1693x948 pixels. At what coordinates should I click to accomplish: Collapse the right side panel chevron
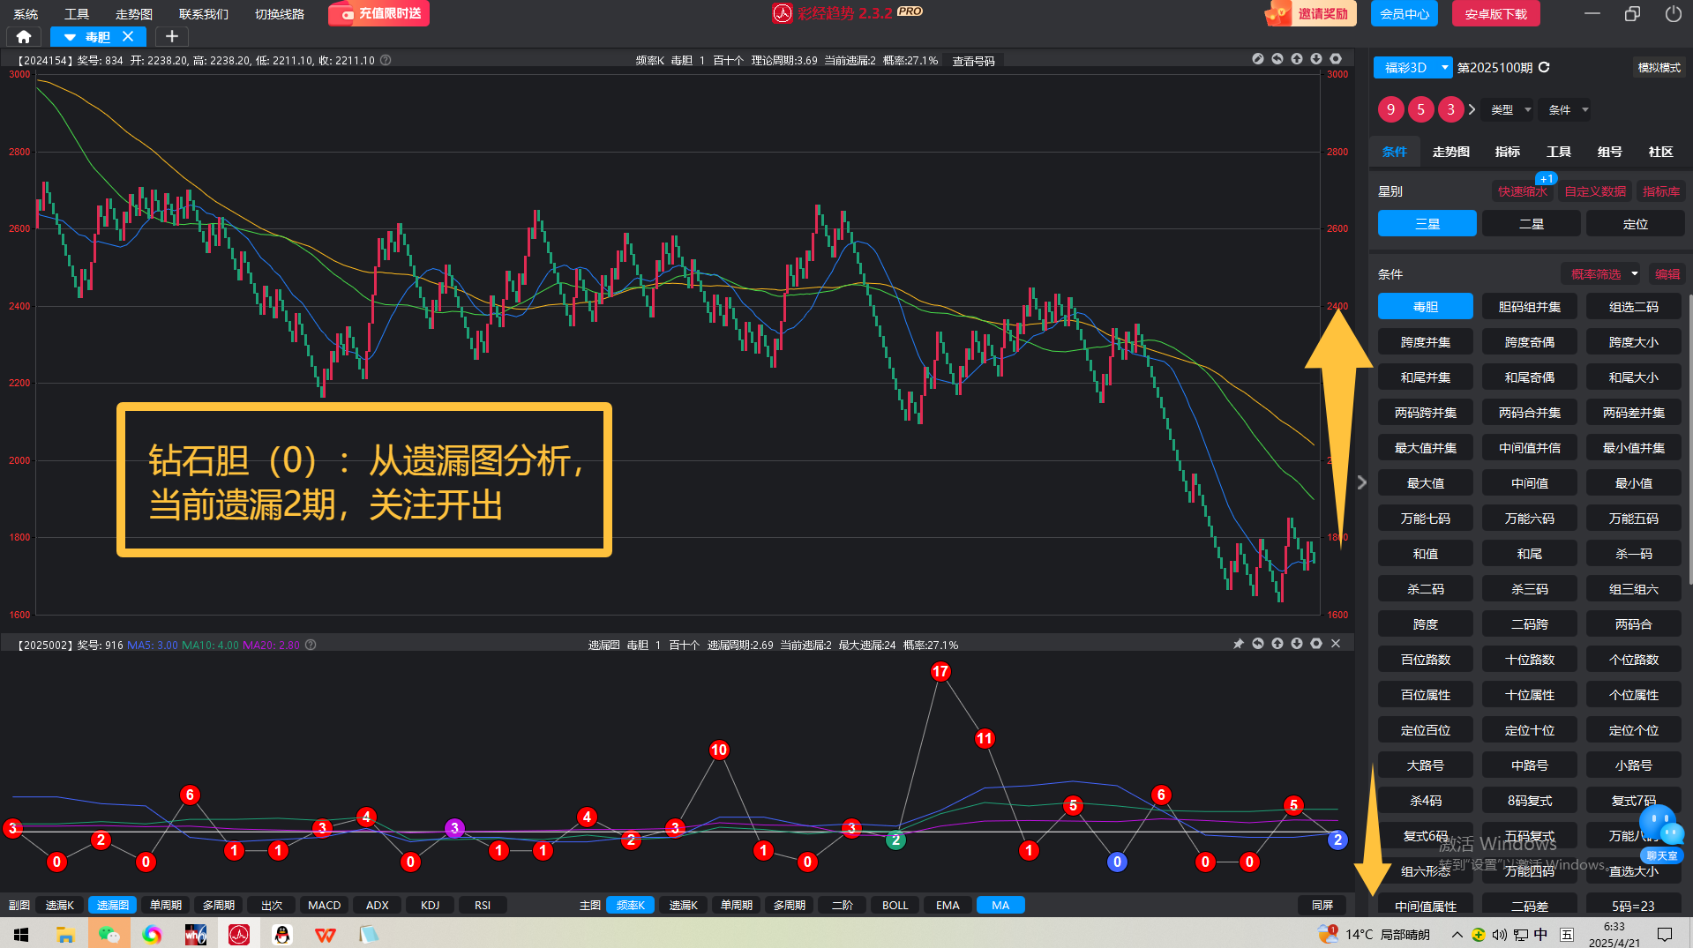point(1361,482)
